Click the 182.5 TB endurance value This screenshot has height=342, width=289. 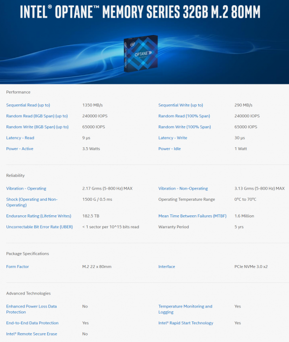[x=91, y=216]
